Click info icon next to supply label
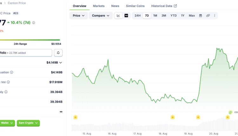The image size is (238, 136). pyautogui.click(x=6, y=92)
